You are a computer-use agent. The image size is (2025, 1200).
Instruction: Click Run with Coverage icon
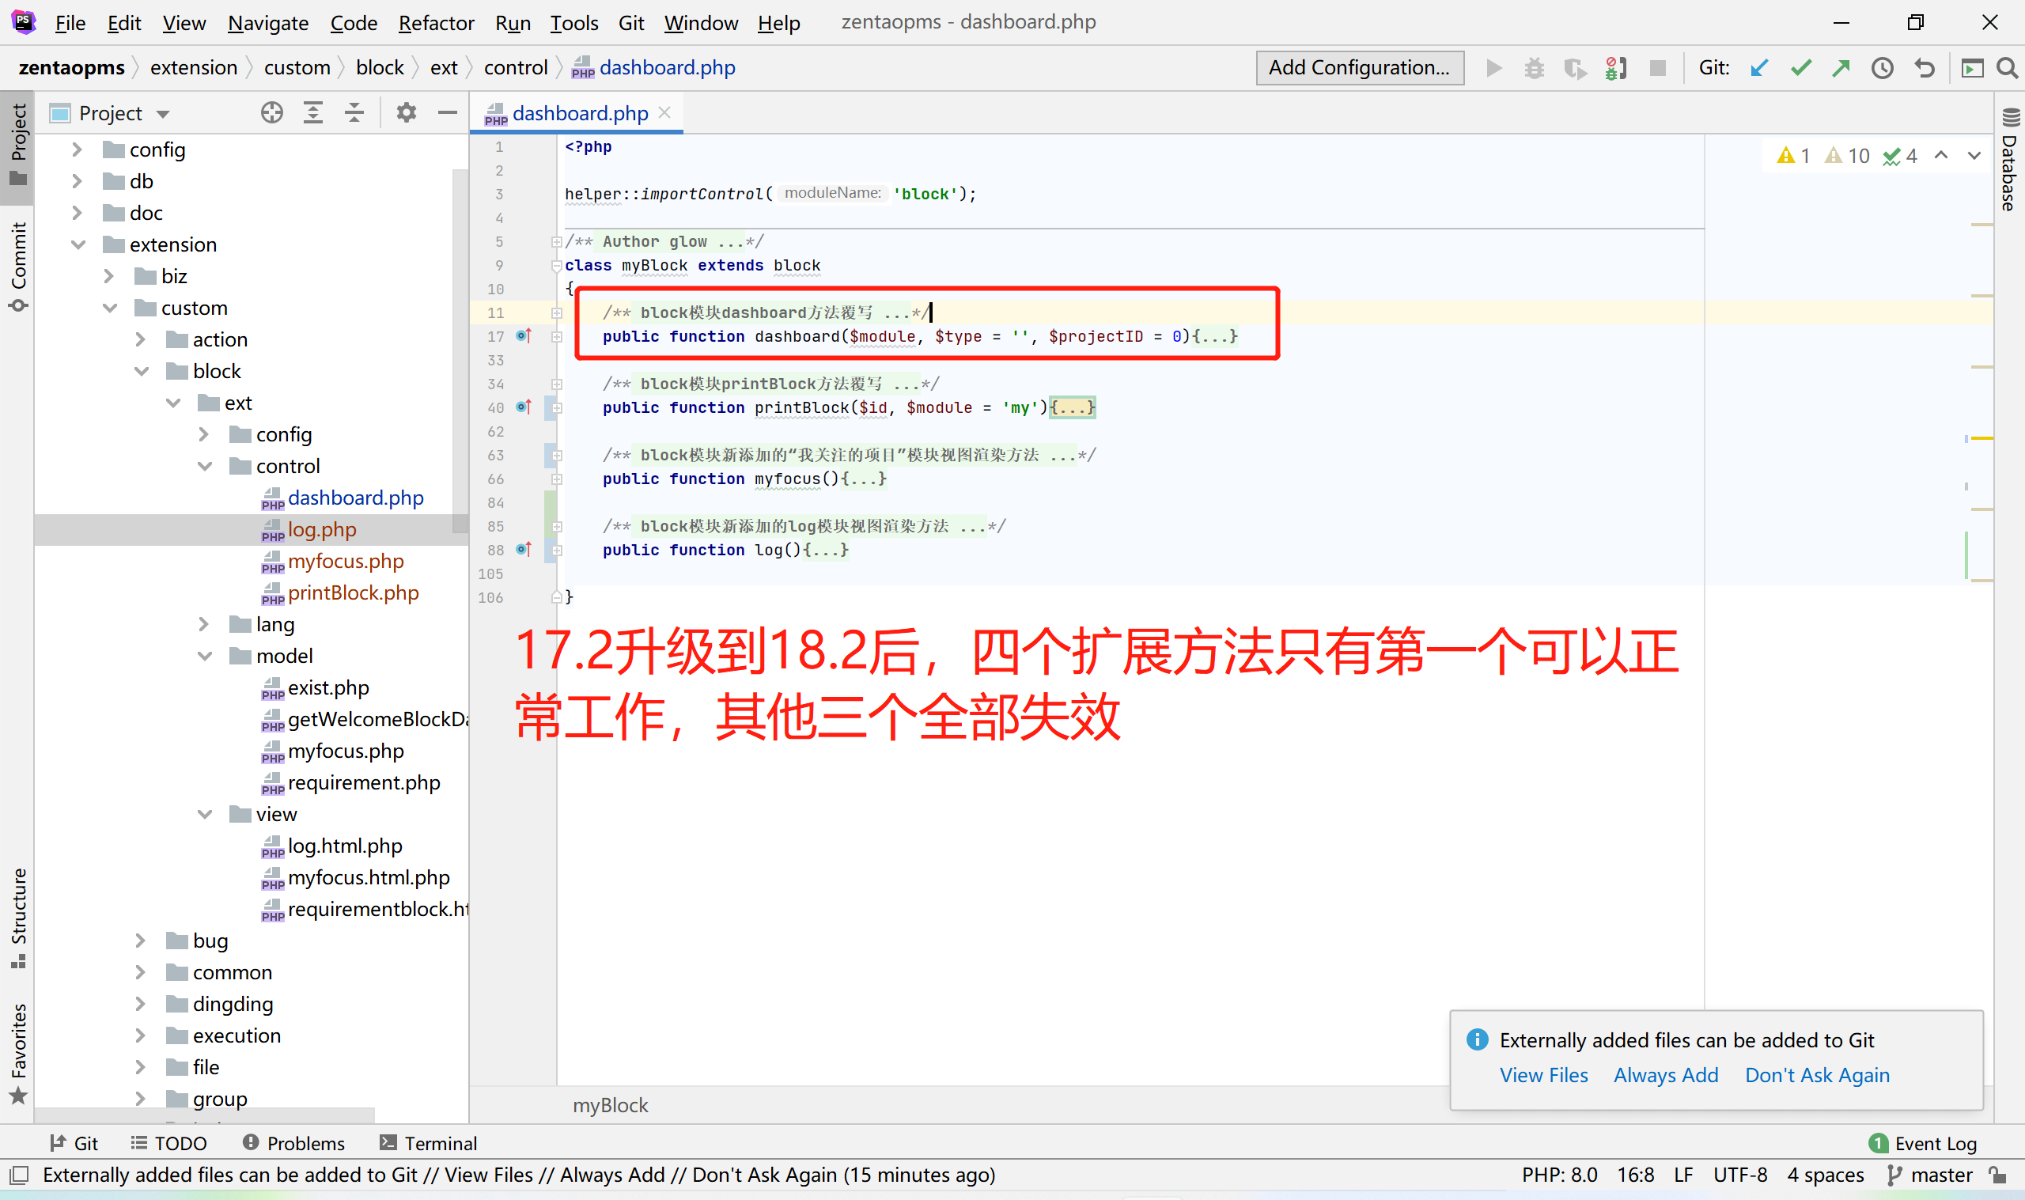pos(1575,68)
